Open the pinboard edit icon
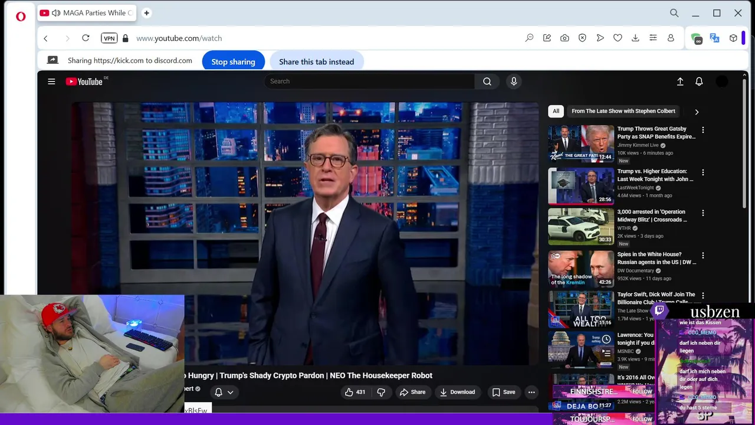The height and width of the screenshot is (425, 755). (547, 38)
